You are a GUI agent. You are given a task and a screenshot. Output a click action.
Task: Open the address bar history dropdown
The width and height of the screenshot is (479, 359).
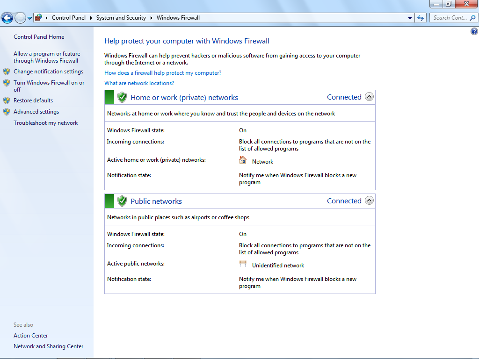[410, 18]
